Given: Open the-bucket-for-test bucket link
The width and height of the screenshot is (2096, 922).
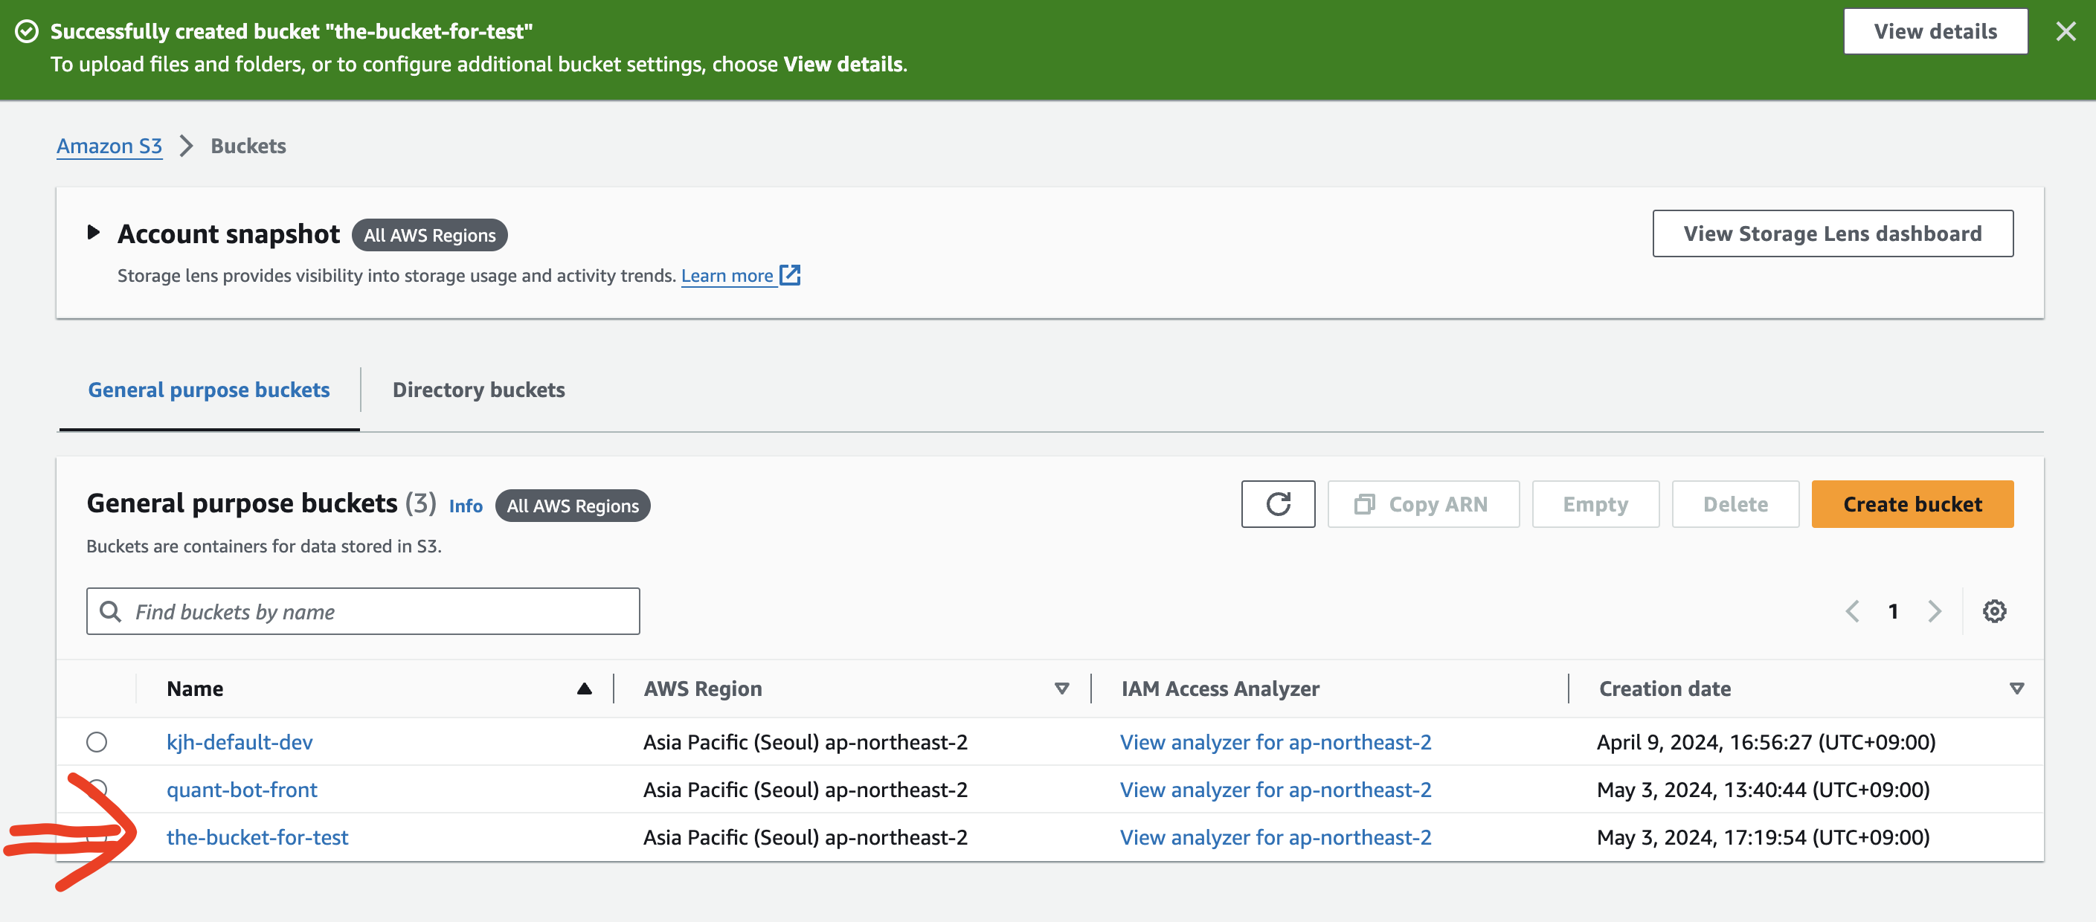Looking at the screenshot, I should (x=257, y=836).
